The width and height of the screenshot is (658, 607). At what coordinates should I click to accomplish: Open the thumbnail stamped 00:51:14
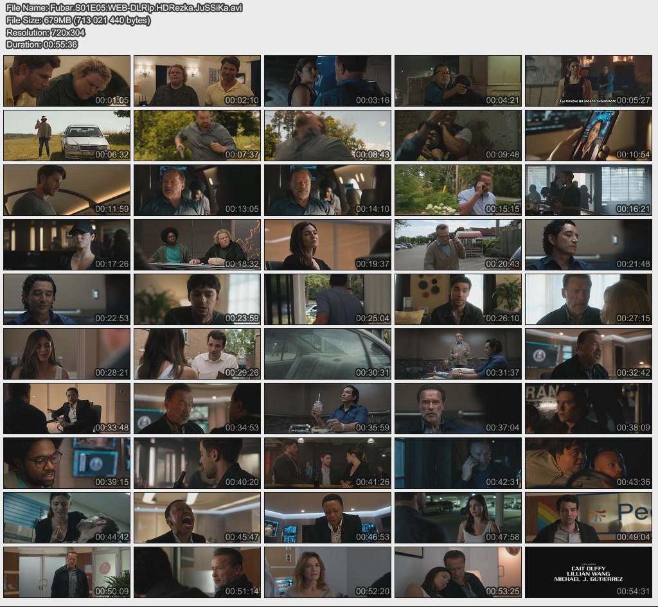tap(197, 572)
